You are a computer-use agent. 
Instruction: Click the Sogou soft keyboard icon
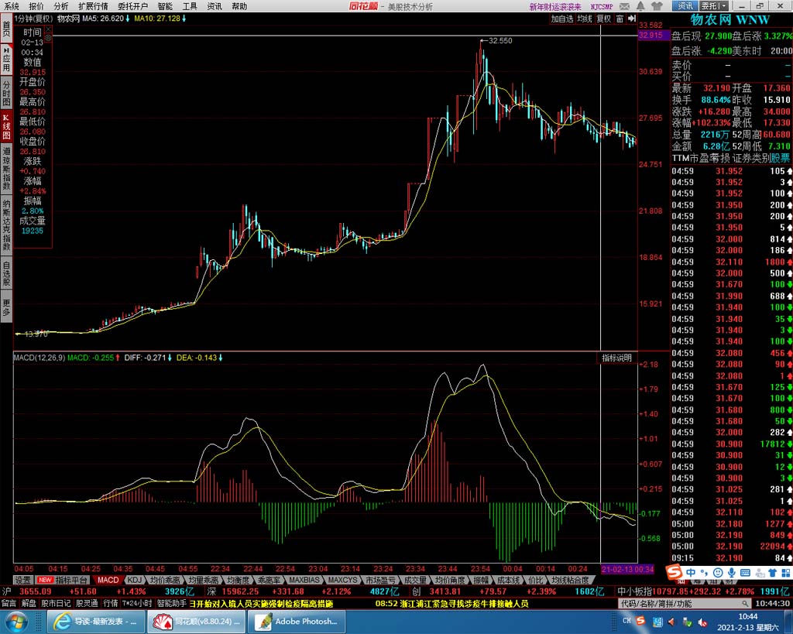[x=745, y=573]
